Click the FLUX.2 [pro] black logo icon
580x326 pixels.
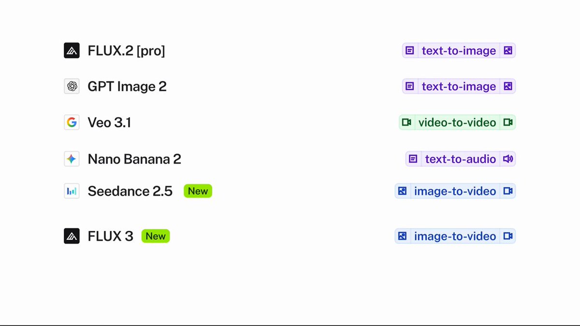tap(72, 51)
